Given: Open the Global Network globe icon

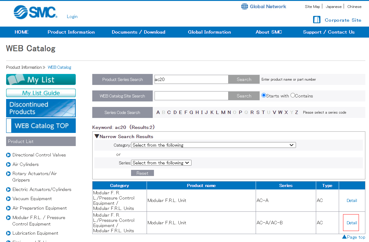Looking at the screenshot, I should [x=244, y=6].
